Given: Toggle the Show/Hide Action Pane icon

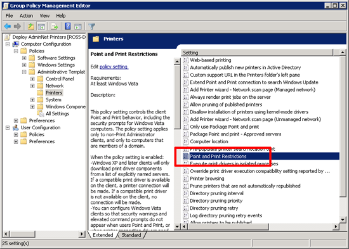Looking at the screenshot, I should coord(78,27).
